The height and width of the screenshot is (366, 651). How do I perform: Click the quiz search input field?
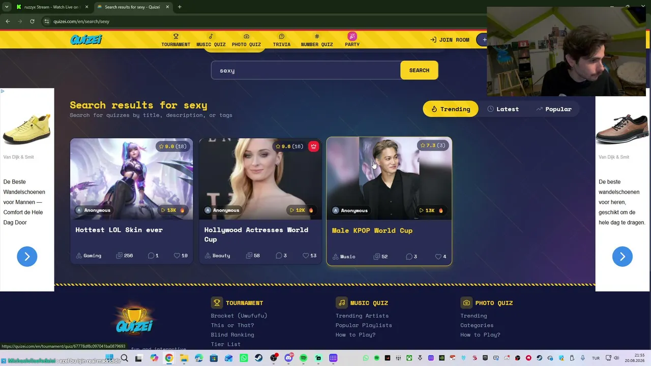[x=306, y=70]
